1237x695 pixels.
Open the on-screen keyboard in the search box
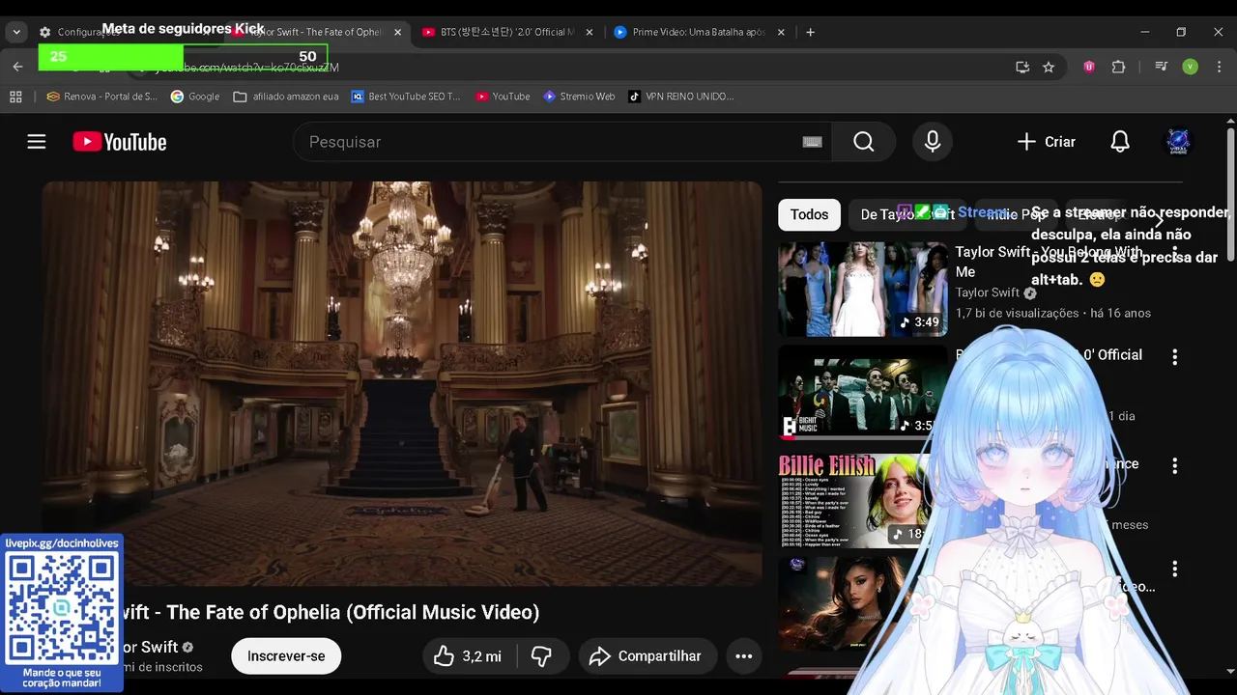point(813,142)
